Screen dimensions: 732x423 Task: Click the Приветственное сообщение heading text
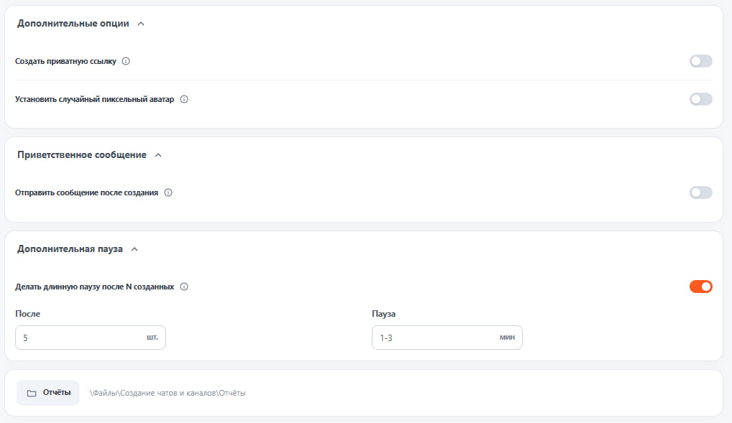point(82,155)
